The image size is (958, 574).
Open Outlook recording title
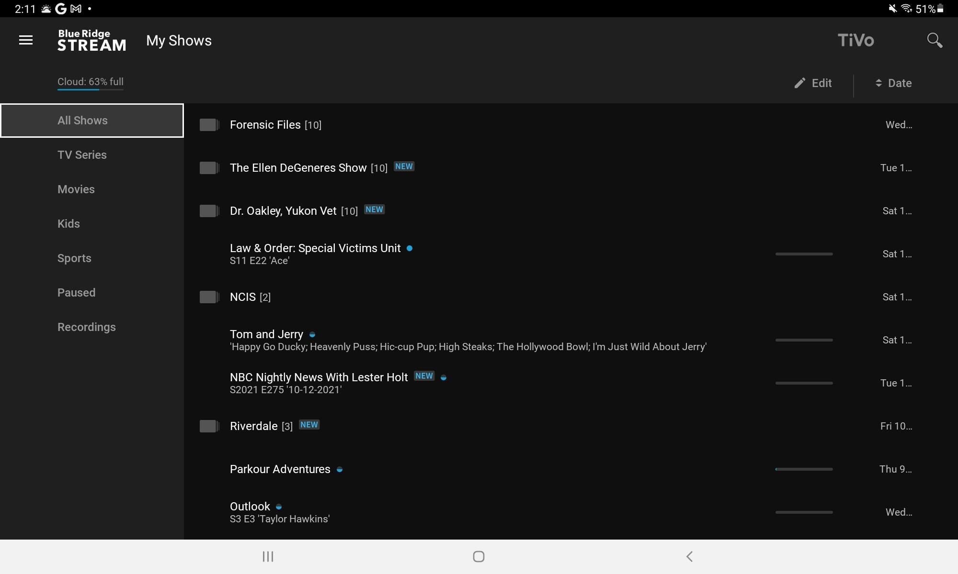tap(250, 507)
